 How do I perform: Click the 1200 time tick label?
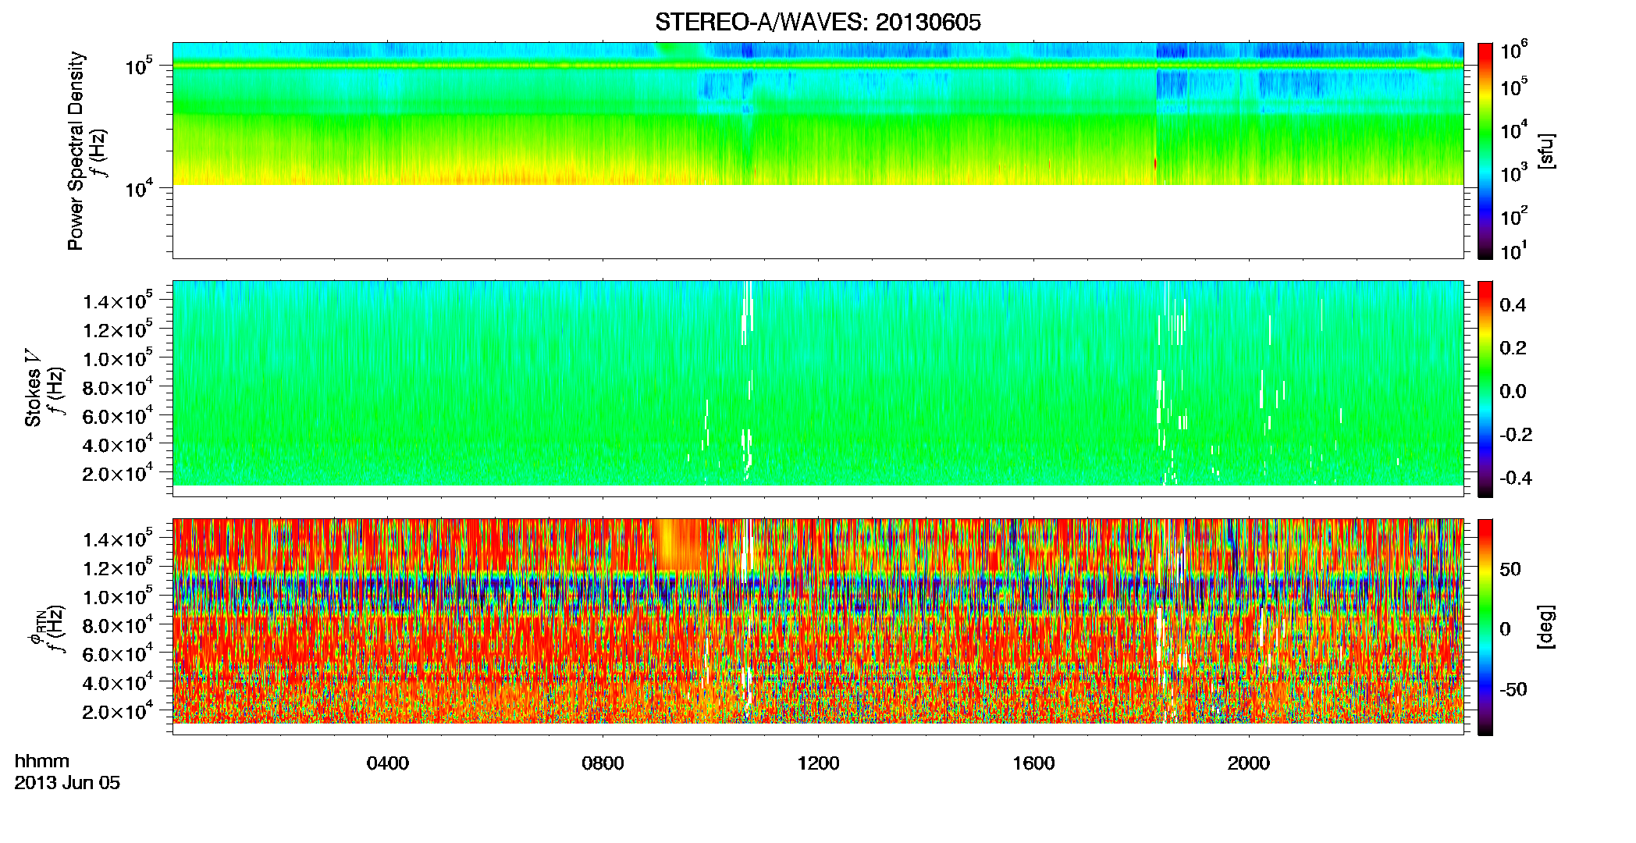(x=818, y=763)
